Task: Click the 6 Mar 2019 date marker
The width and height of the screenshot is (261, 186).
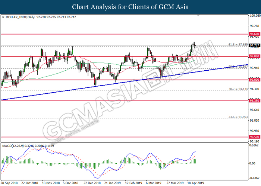Action: [x=152, y=183]
